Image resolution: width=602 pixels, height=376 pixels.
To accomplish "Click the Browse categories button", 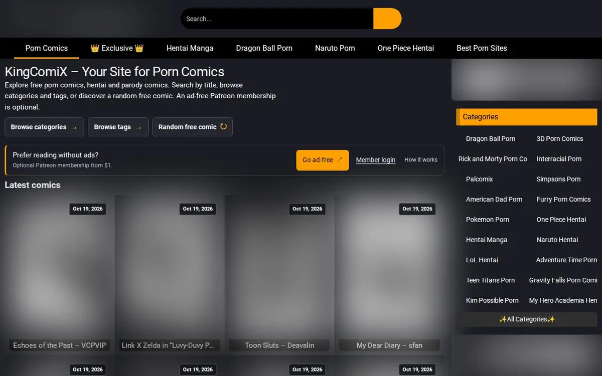I will (44, 127).
